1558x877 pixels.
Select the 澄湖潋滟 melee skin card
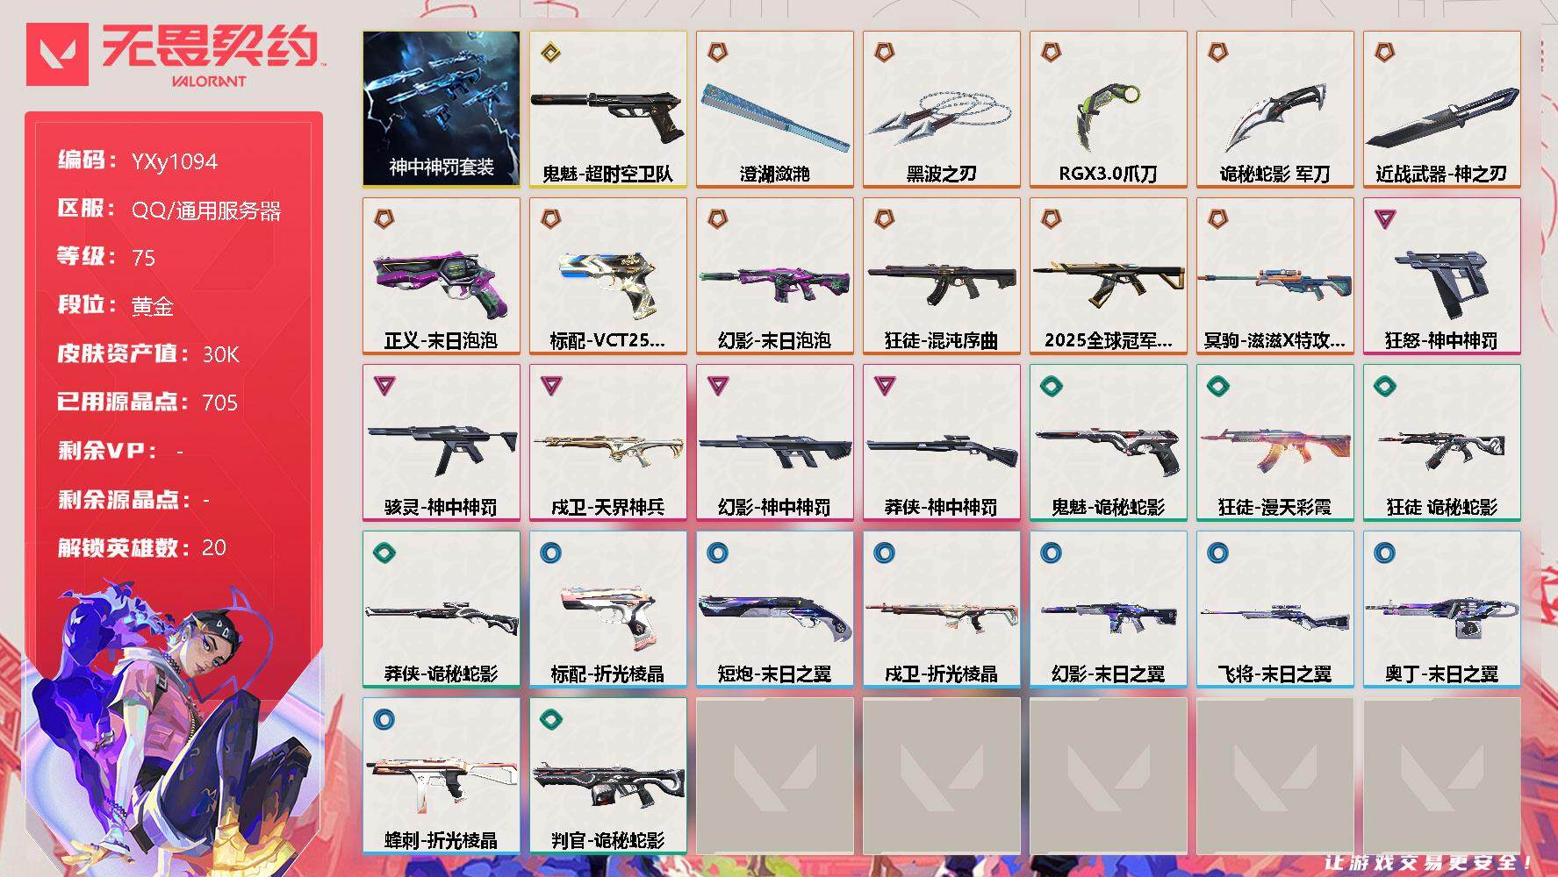(x=774, y=109)
